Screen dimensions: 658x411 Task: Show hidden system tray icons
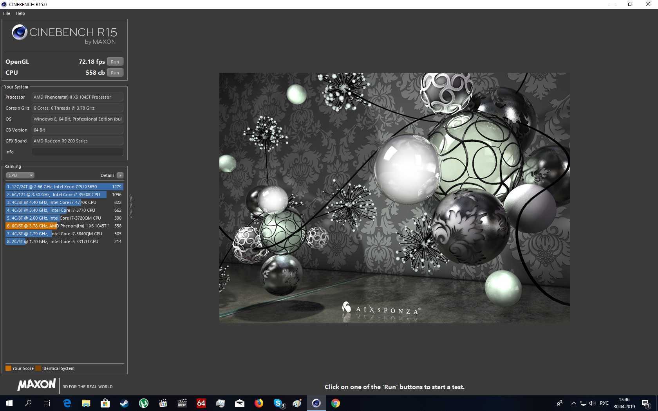pyautogui.click(x=573, y=403)
